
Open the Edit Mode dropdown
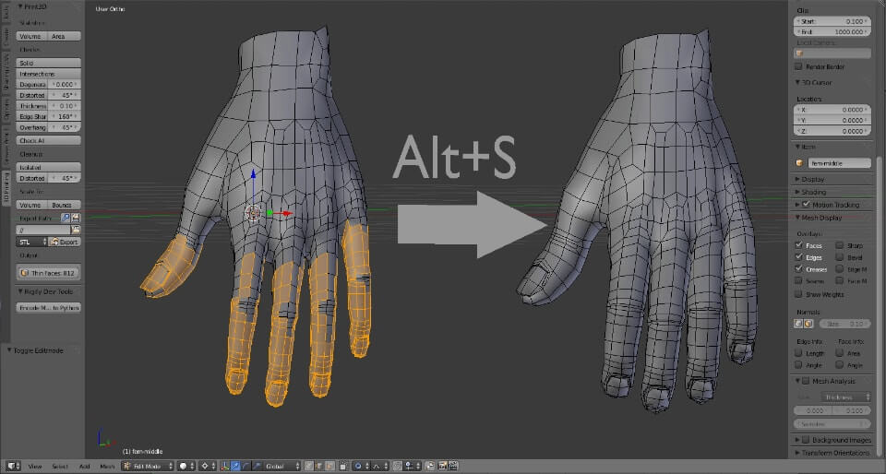click(146, 466)
